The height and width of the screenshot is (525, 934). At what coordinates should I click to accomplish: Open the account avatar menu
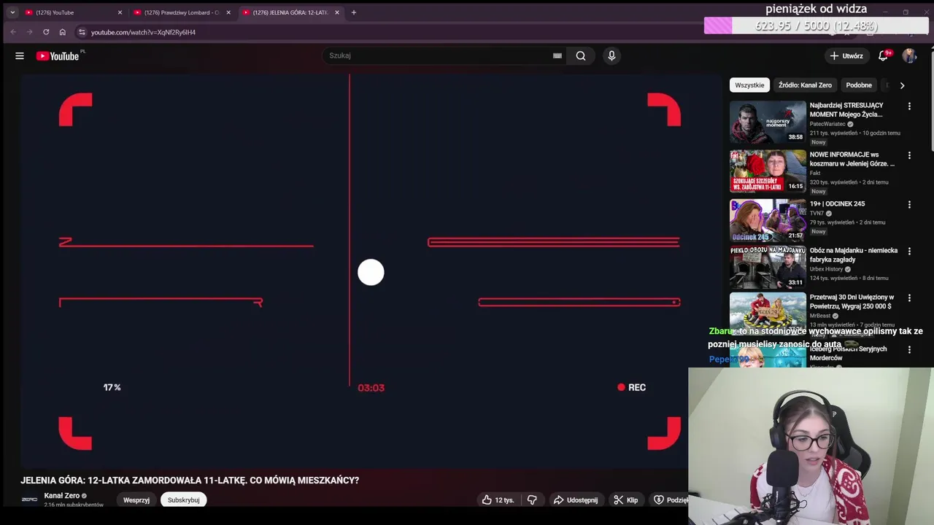click(x=909, y=55)
